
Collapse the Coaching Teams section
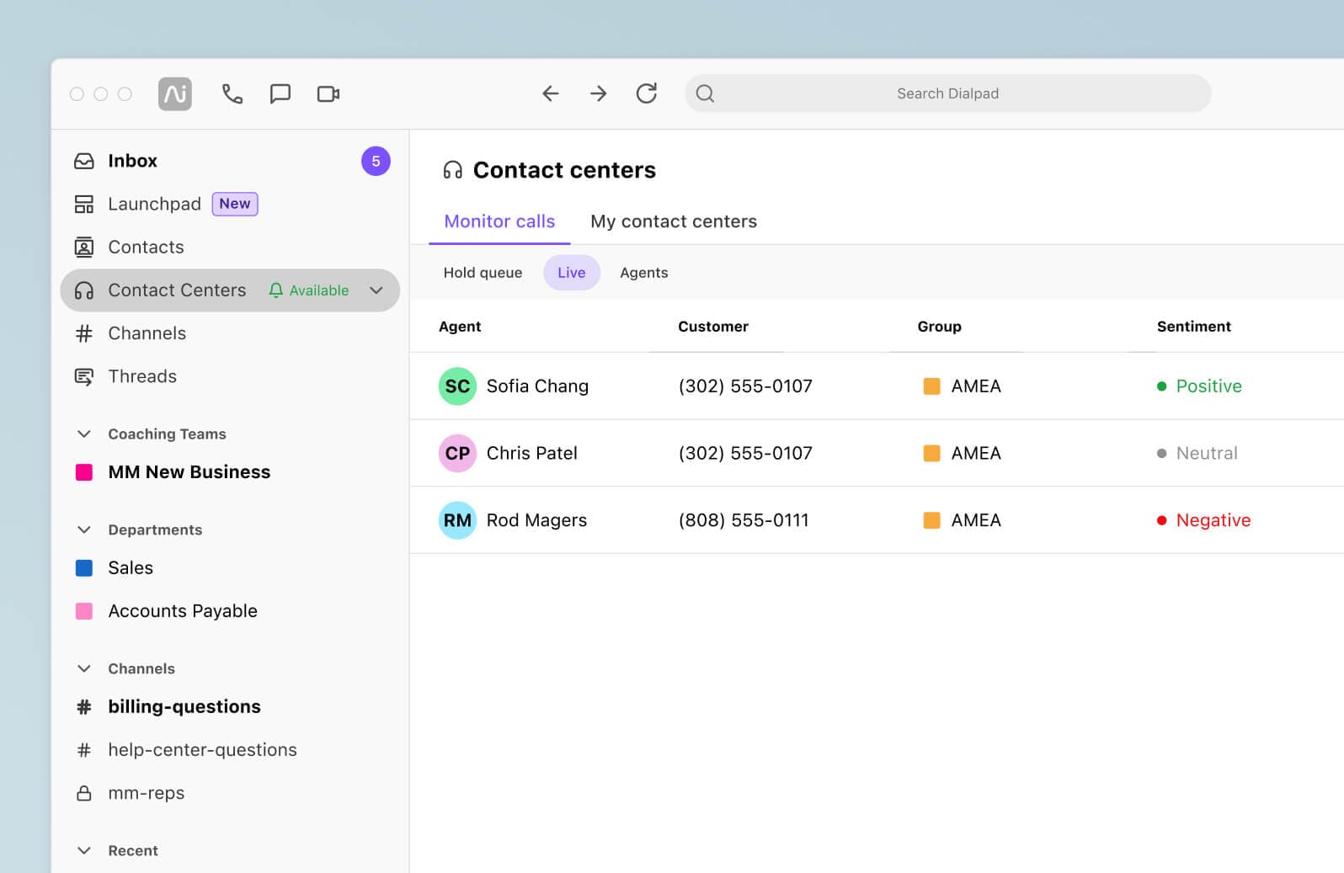point(84,434)
